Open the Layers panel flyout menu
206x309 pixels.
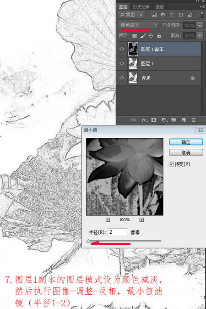202,6
